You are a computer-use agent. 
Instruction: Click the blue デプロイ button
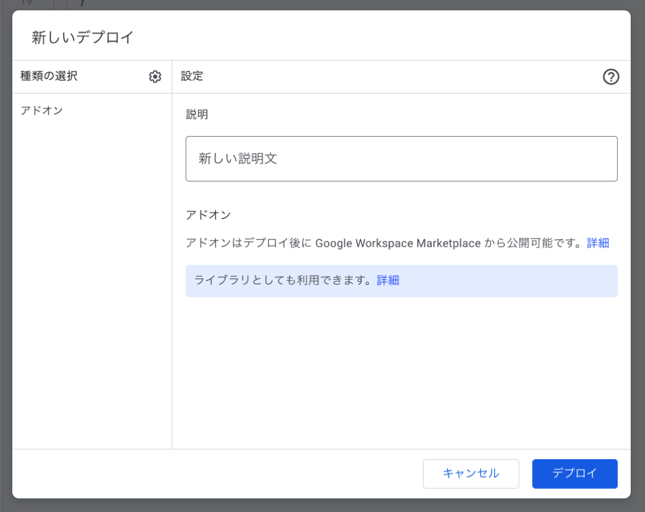[574, 473]
